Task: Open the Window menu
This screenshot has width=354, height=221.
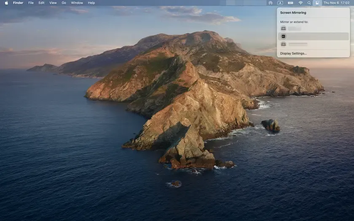Action: pos(77,3)
